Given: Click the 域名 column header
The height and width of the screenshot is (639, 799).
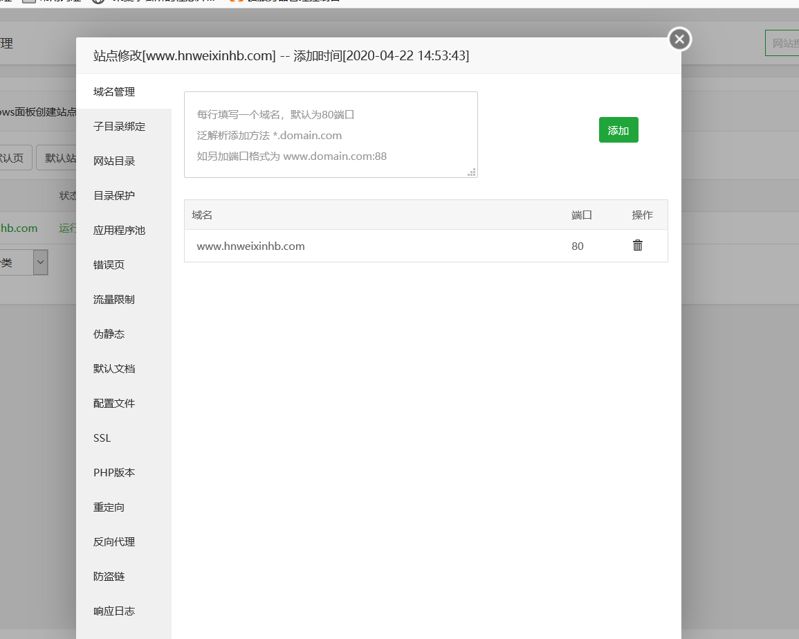Looking at the screenshot, I should point(202,215).
